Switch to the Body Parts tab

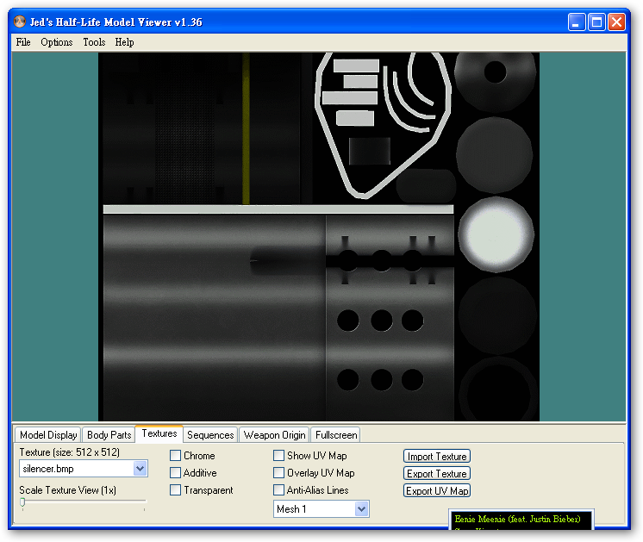pyautogui.click(x=109, y=435)
